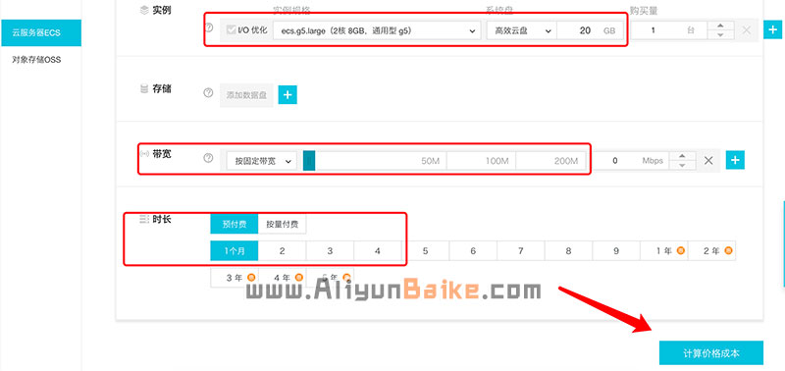The image size is (785, 371).
Task: Select the 预付费 payment tab
Action: tap(235, 225)
